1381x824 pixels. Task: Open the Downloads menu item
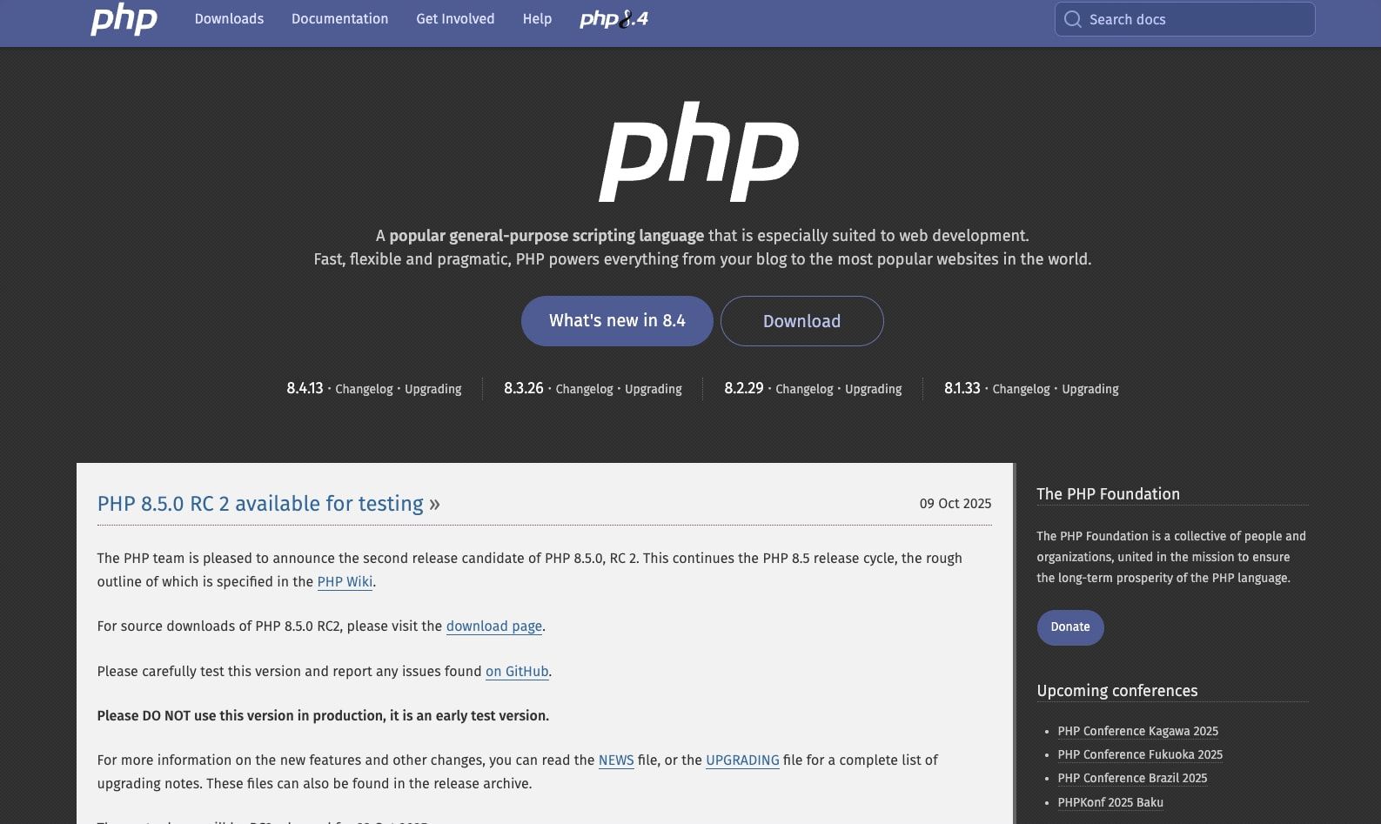pyautogui.click(x=229, y=19)
